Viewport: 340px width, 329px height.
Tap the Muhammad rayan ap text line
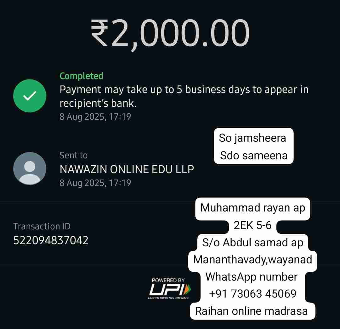pyautogui.click(x=252, y=208)
